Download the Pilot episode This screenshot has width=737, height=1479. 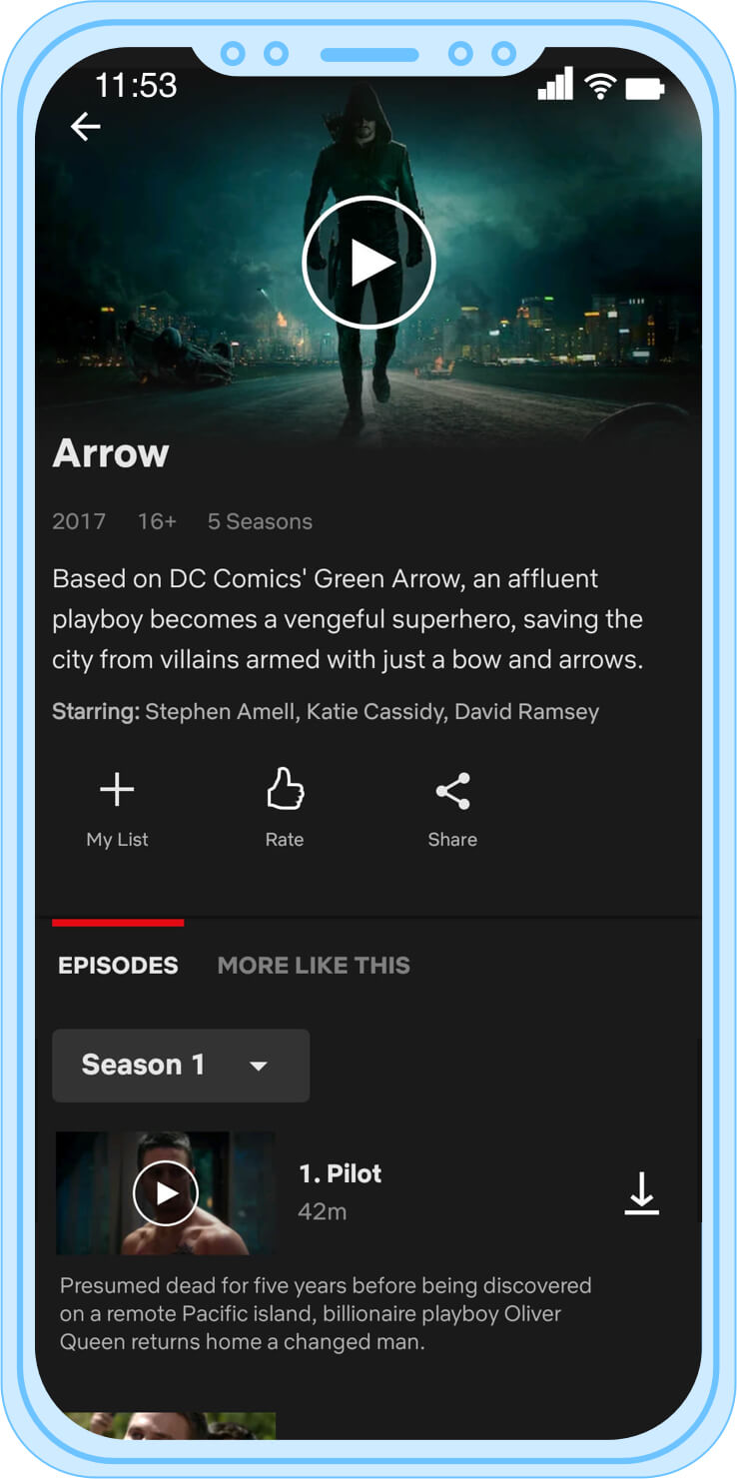[642, 1193]
